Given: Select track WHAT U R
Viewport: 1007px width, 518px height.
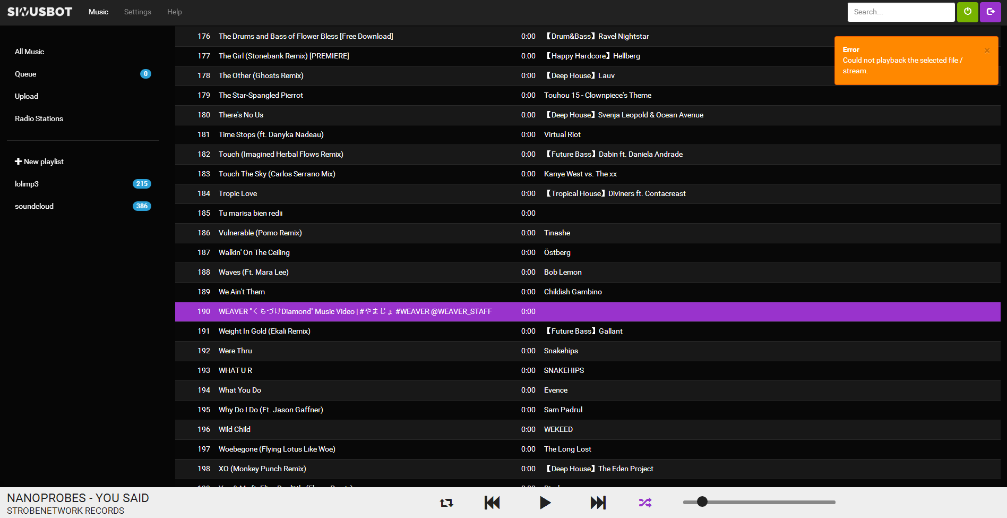Looking at the screenshot, I should [x=588, y=370].
